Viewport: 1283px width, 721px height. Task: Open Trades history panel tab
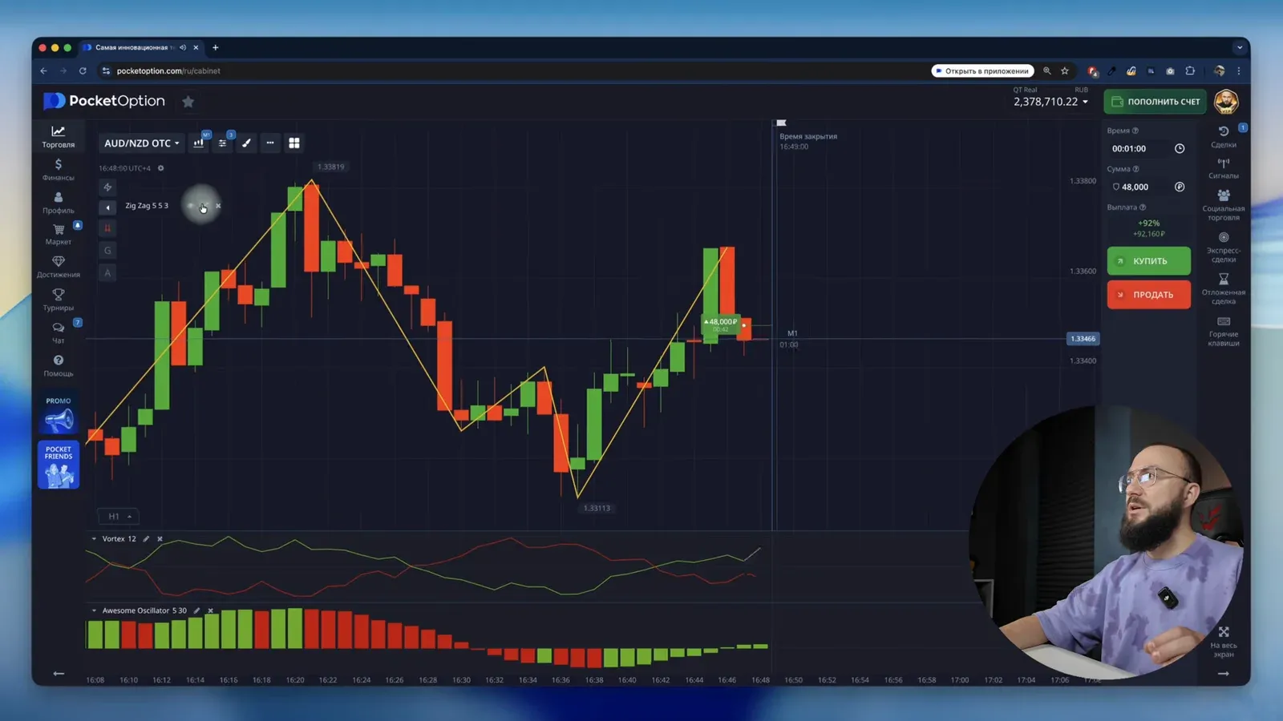click(1224, 136)
